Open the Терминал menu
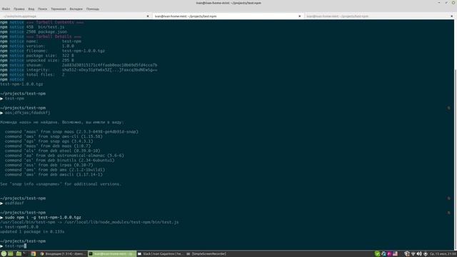Image resolution: width=457 pixels, height=257 pixels. tap(59, 9)
